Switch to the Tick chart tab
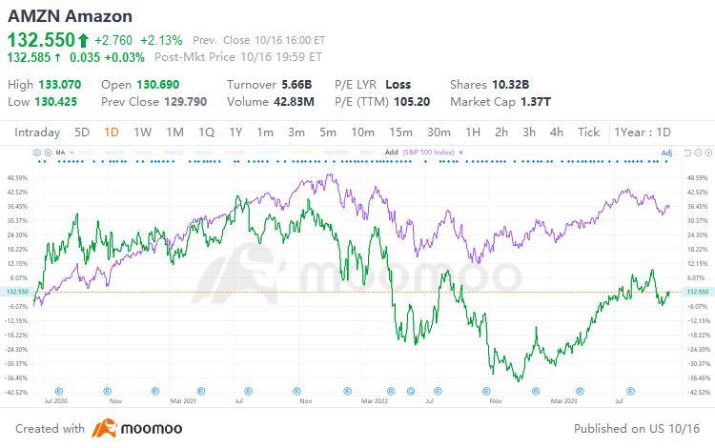715x448 pixels. point(588,132)
